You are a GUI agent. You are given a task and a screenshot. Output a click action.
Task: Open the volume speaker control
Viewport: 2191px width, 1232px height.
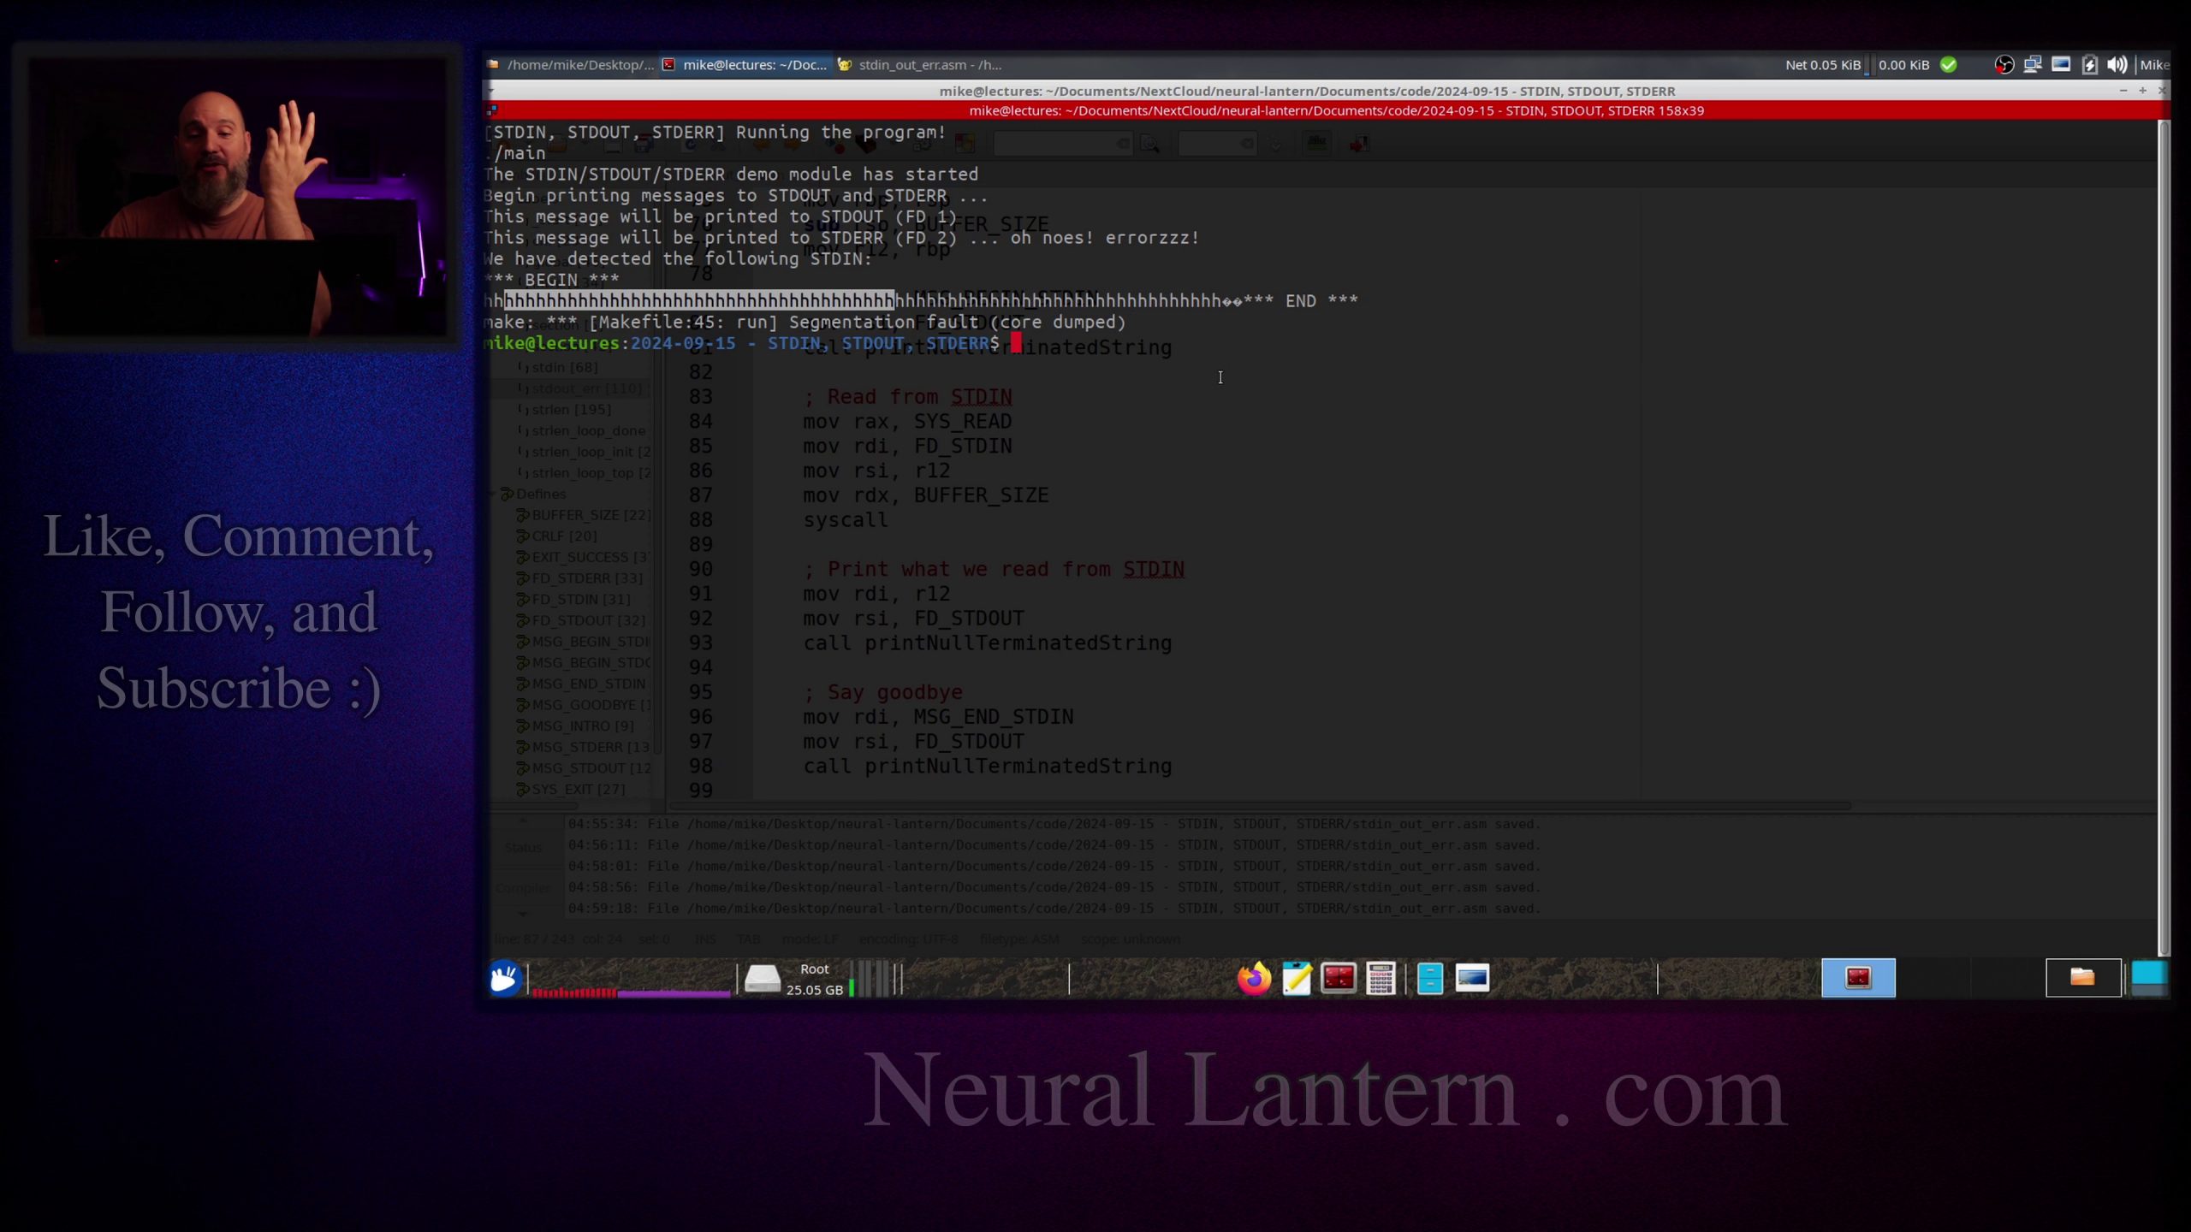point(2117,65)
